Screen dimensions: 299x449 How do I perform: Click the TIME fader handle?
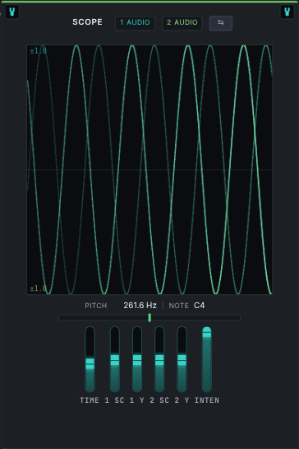click(90, 363)
